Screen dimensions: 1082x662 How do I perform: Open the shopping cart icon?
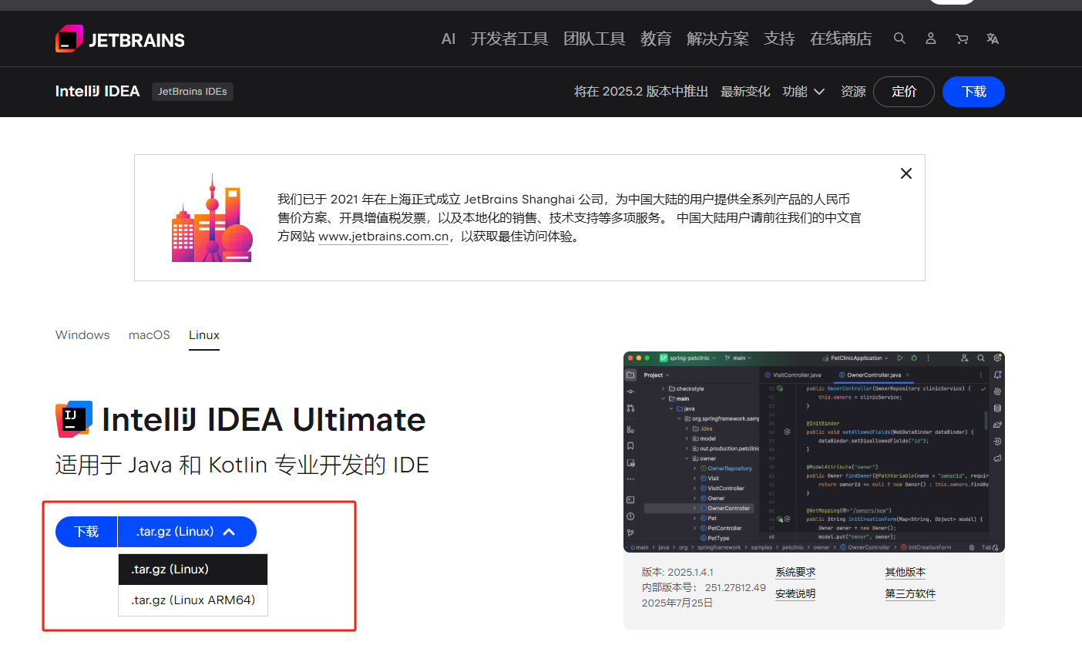pos(962,39)
